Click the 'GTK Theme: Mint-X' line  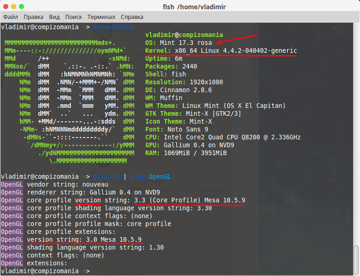pyautogui.click(x=193, y=113)
